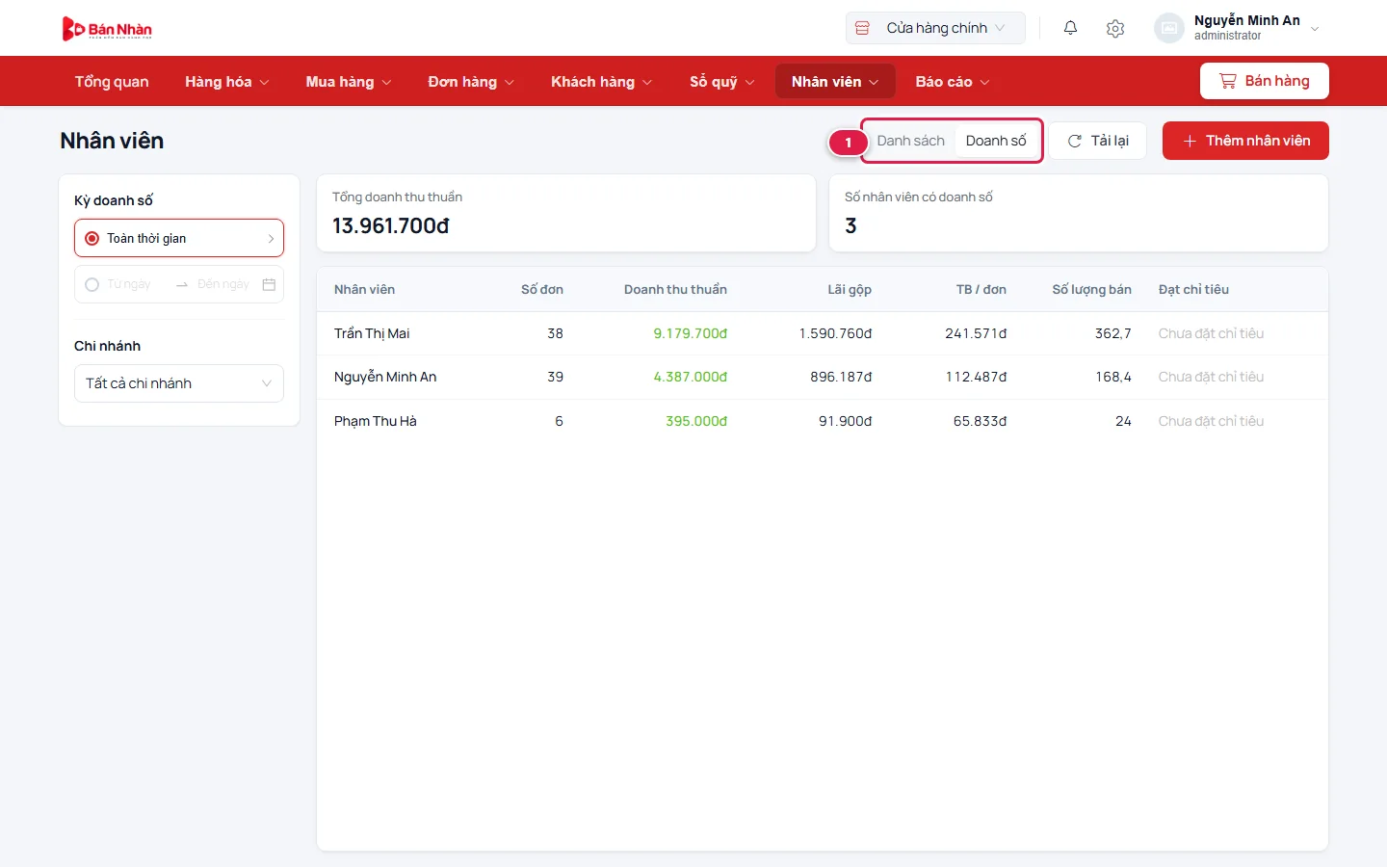This screenshot has width=1387, height=867.
Task: Click the Lãi gộp column header
Action: coord(850,289)
